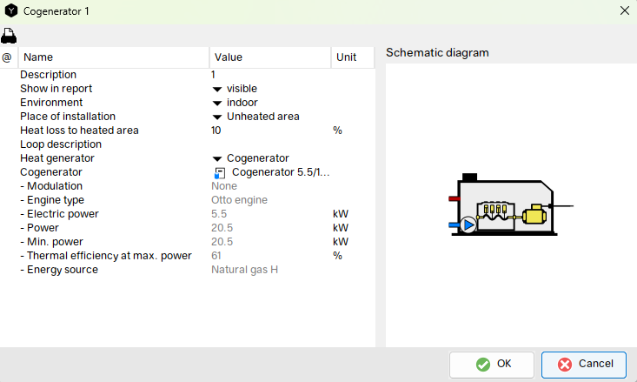
Task: Click the app logo in the title bar
Action: pos(11,11)
